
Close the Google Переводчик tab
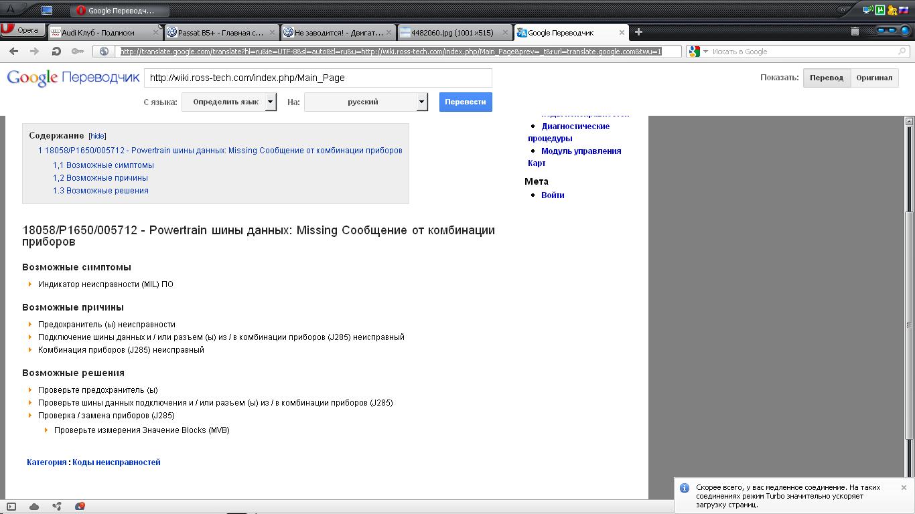click(x=622, y=32)
